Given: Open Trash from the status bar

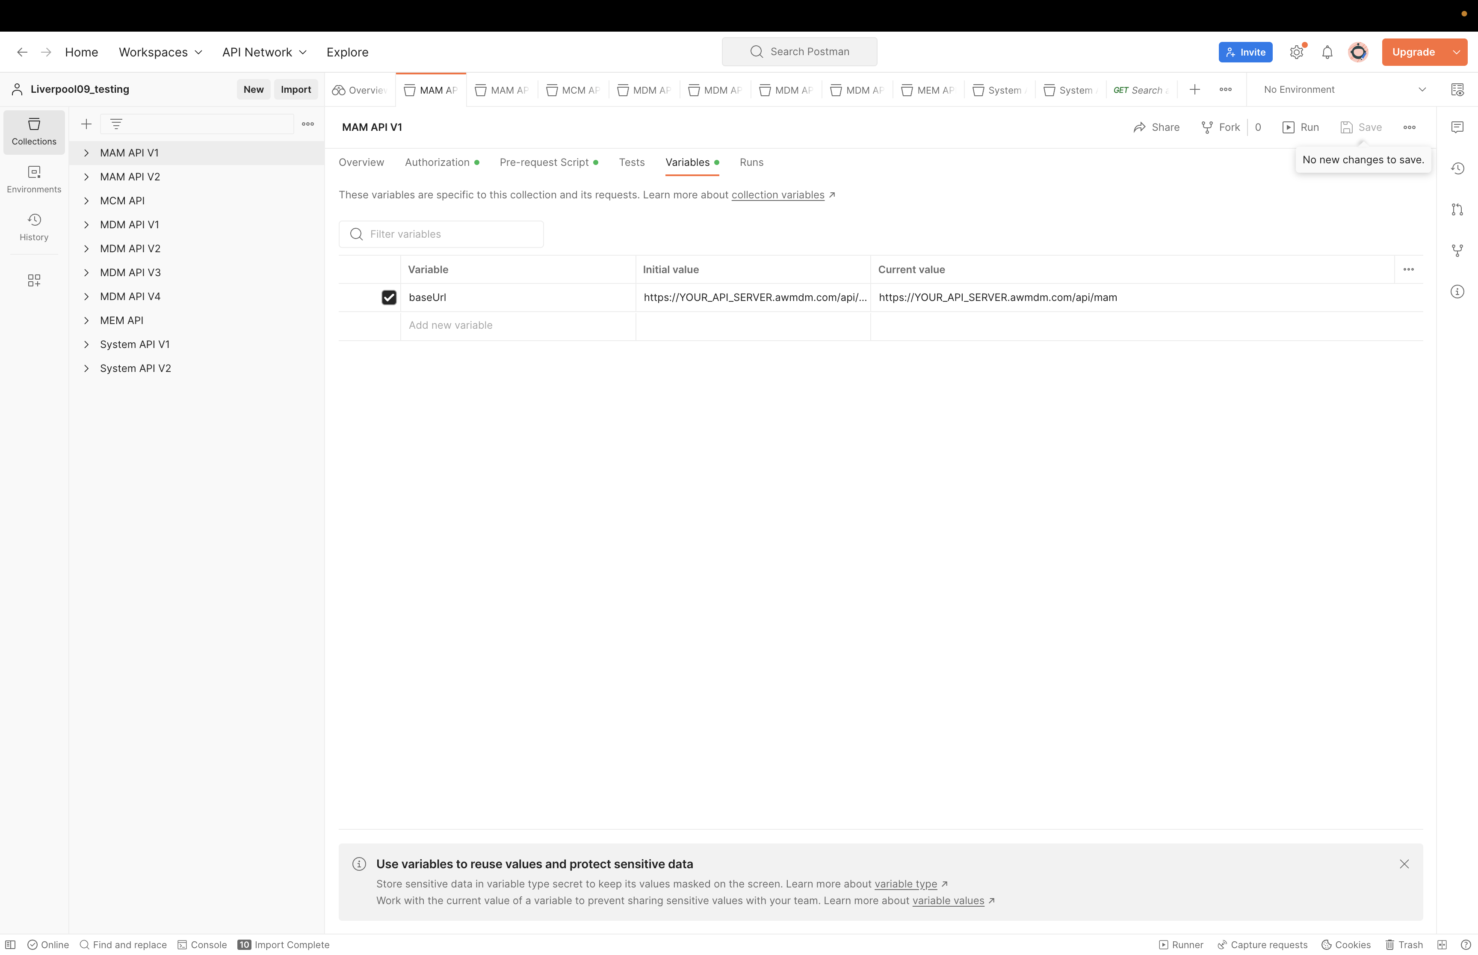Looking at the screenshot, I should [1403, 944].
